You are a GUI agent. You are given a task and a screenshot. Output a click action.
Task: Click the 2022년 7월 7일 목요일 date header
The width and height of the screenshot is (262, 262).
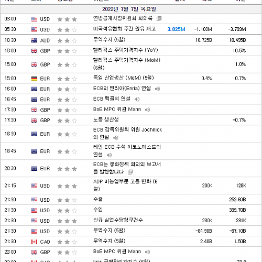point(129,9)
